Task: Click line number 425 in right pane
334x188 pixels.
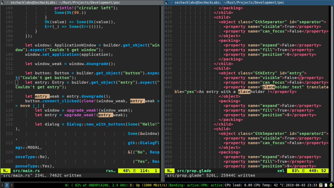Action: 168,8
